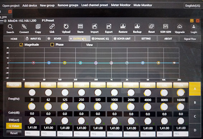Switch to the XOVER-LIMIT tab
The height and width of the screenshot is (139, 203).
124,38
